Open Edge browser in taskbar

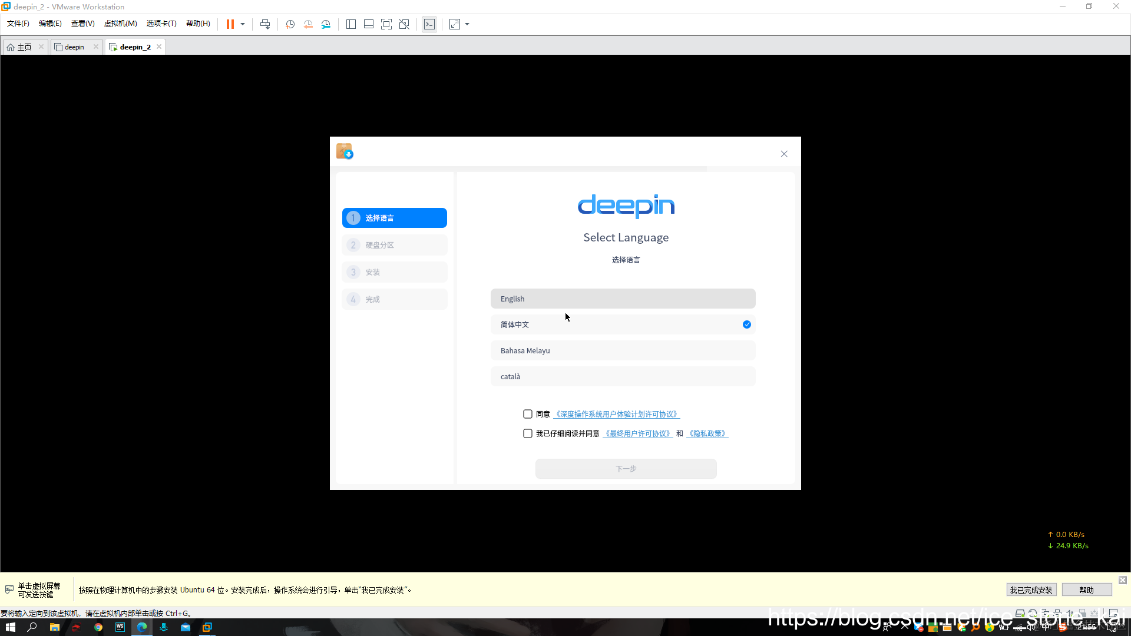point(142,627)
